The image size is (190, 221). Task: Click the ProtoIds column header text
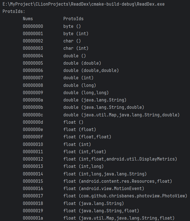coord(73,19)
